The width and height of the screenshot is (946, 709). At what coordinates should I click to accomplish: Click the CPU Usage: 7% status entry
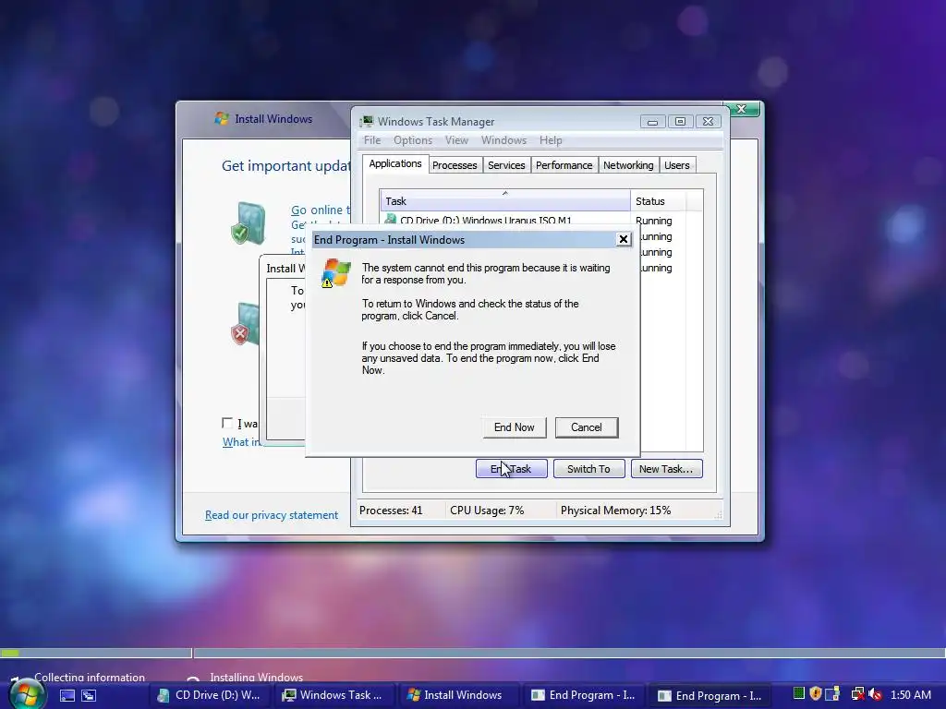[x=487, y=510]
